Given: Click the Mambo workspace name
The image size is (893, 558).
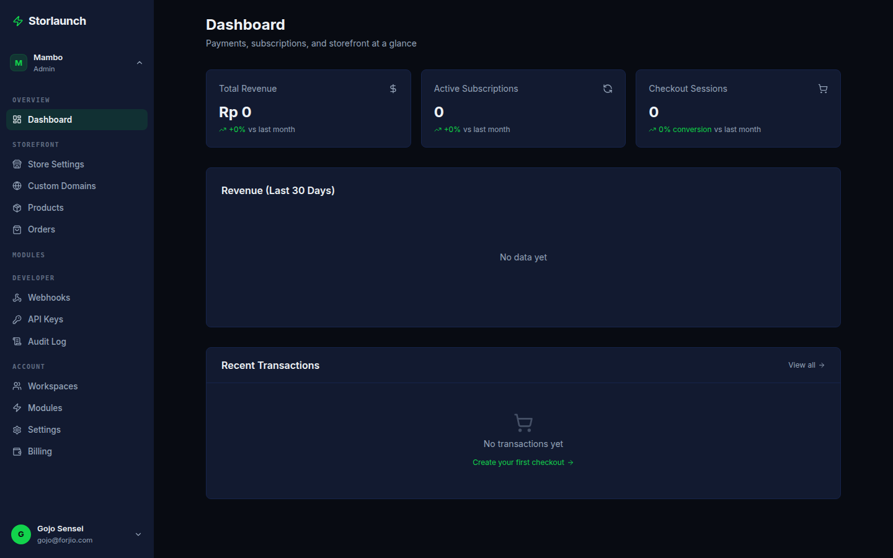Looking at the screenshot, I should click(x=48, y=57).
